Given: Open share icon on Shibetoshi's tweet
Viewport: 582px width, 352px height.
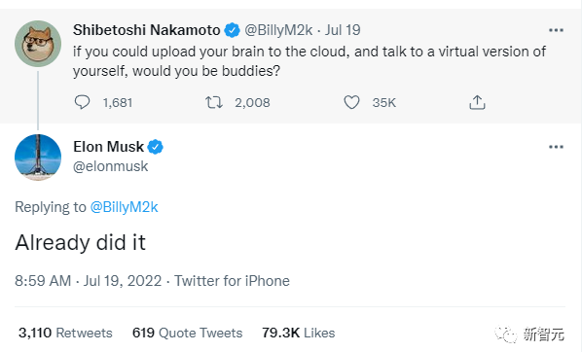Looking at the screenshot, I should [x=477, y=102].
